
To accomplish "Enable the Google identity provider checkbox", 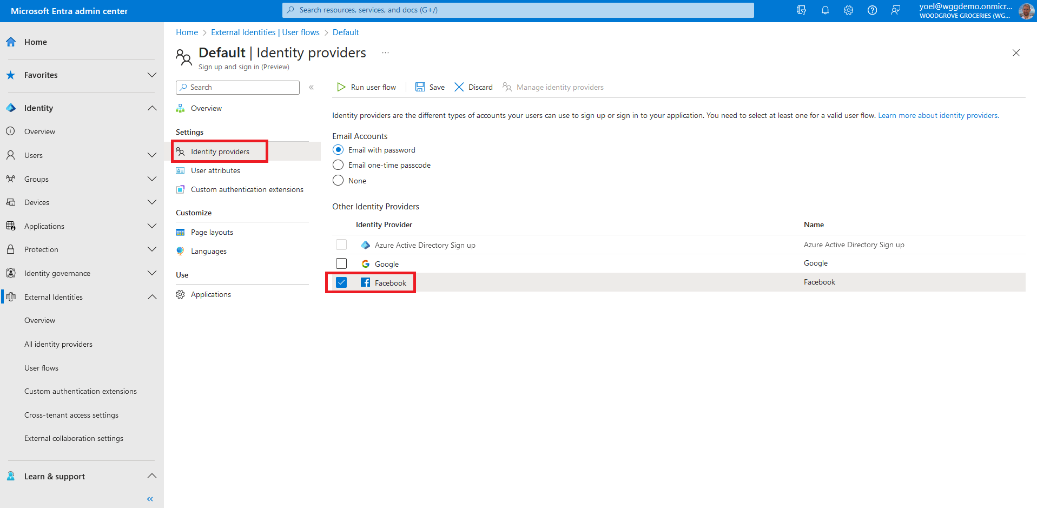I will (341, 263).
